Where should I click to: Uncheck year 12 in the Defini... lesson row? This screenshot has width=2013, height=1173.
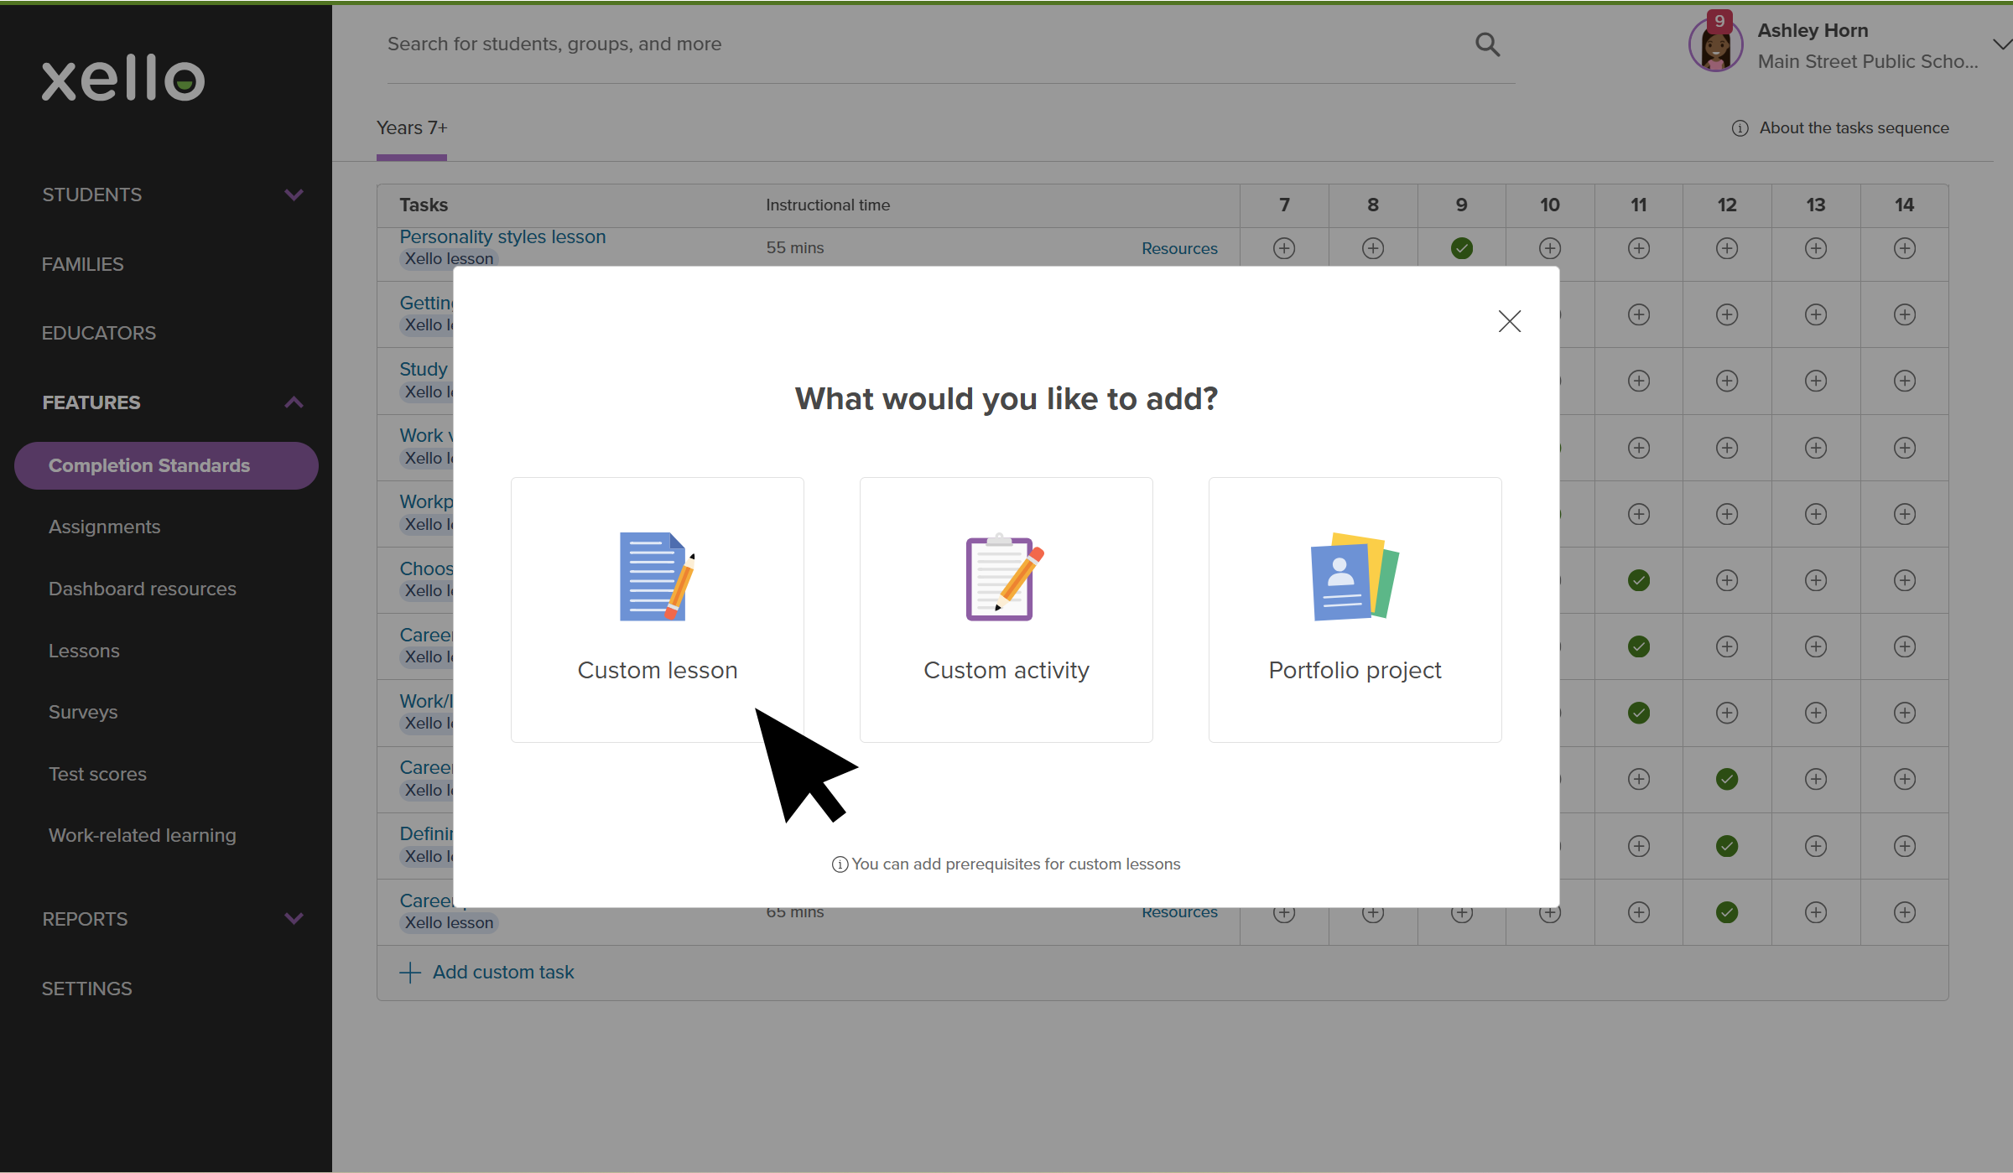[x=1727, y=846]
